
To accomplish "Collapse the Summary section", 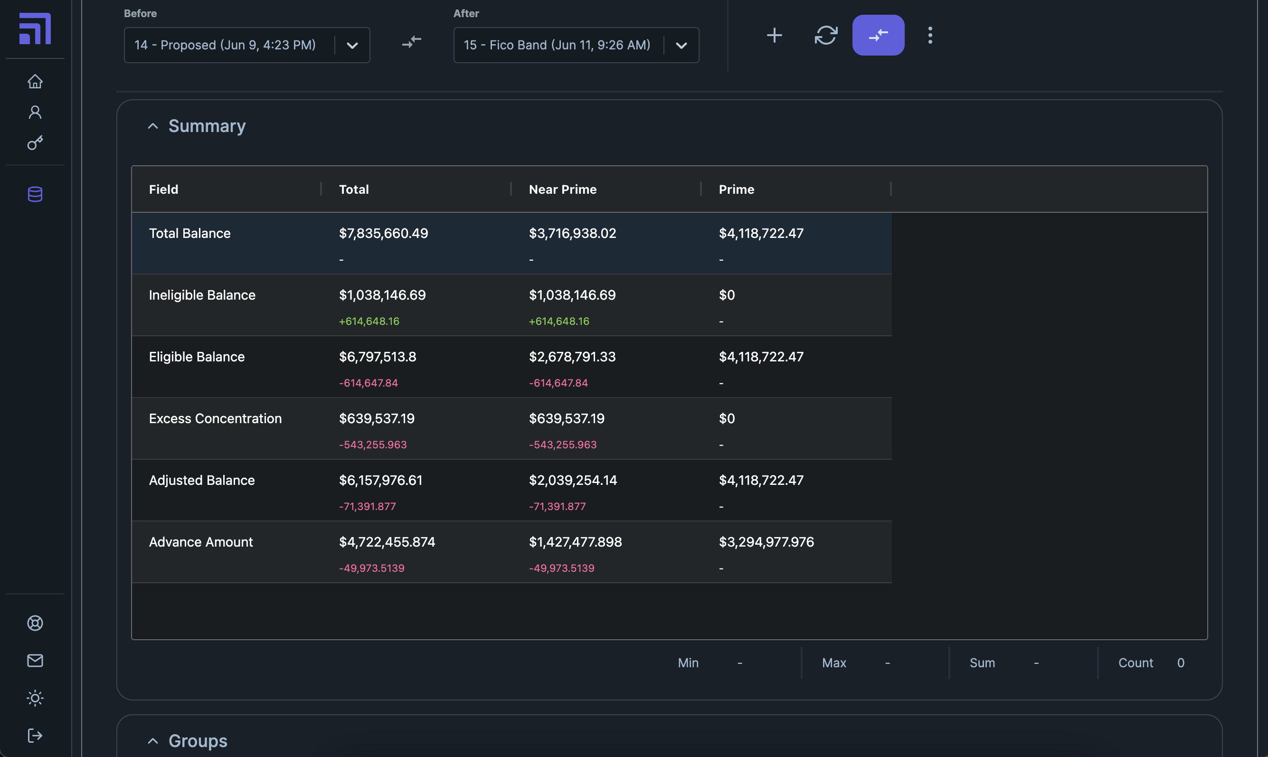I will tap(152, 126).
